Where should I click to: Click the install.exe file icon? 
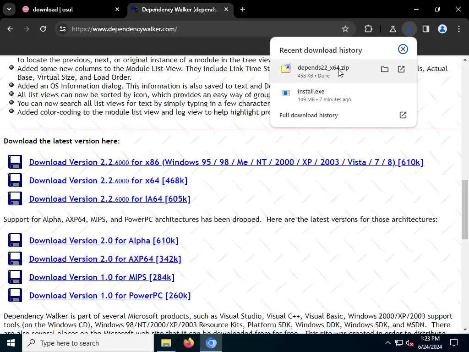click(286, 93)
